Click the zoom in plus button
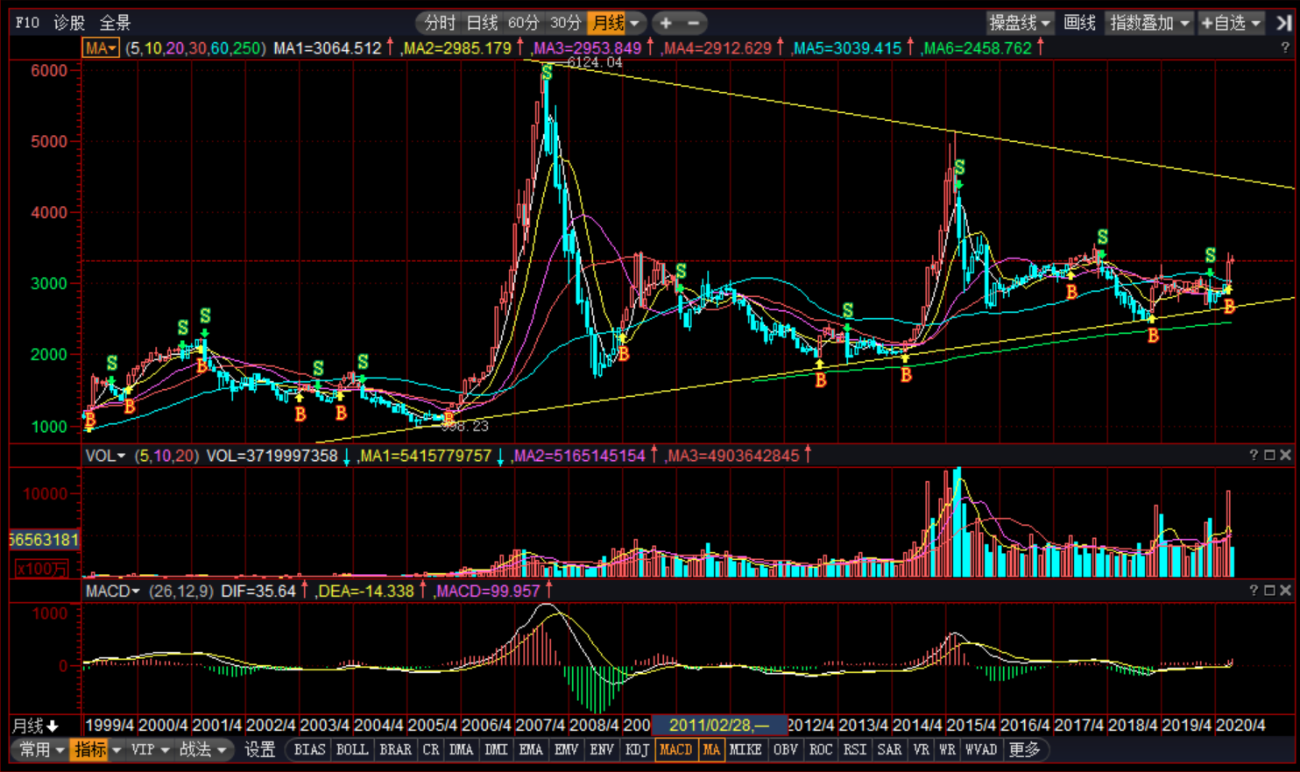The height and width of the screenshot is (772, 1300). tap(666, 23)
